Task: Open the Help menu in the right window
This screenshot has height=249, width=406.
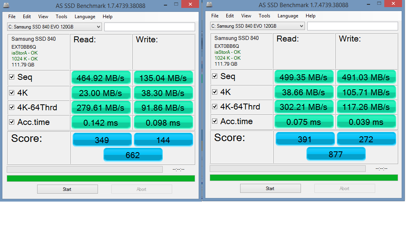Action: 310,16
